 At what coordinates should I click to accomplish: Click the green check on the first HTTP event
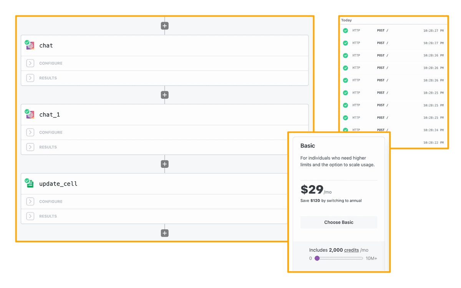345,31
